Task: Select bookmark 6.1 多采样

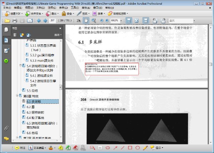Action: click(42, 101)
